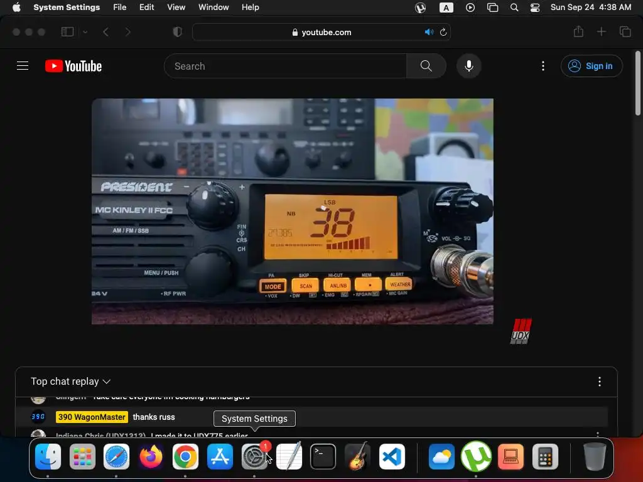Screen dimensions: 643x482
Task: Open App Store from the Dock
Action: 220,457
